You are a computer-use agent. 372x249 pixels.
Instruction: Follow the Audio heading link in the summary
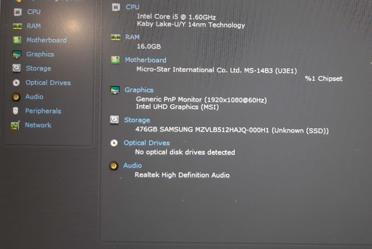[133, 165]
